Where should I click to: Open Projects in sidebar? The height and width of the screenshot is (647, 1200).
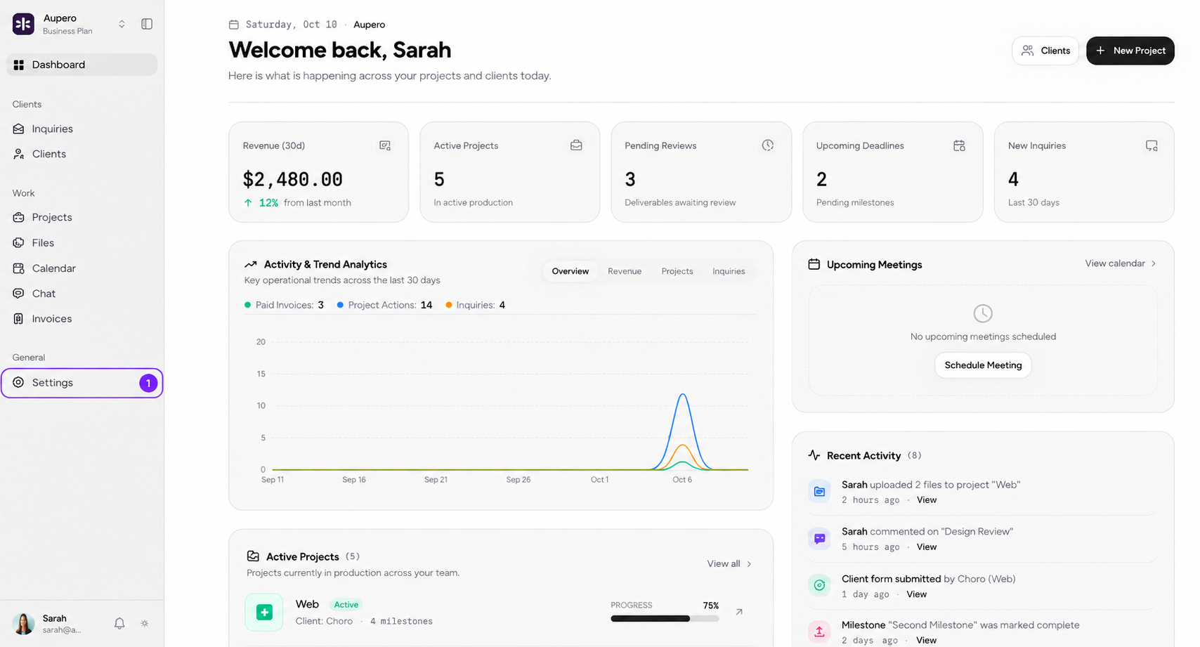(x=82, y=217)
